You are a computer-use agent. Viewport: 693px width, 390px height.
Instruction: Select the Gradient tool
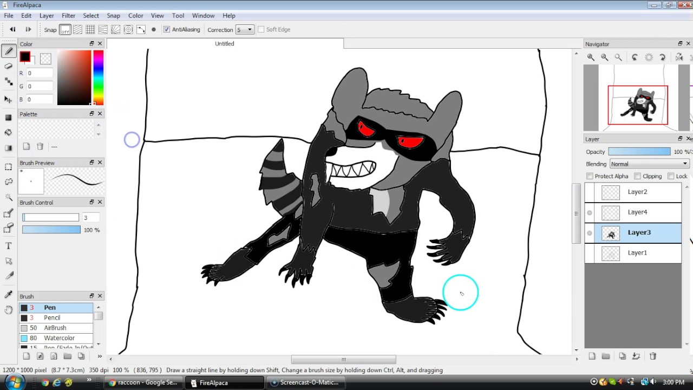pyautogui.click(x=8, y=147)
